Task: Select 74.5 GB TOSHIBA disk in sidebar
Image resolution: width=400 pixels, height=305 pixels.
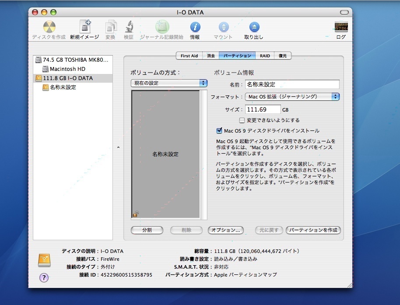Action: click(x=73, y=60)
